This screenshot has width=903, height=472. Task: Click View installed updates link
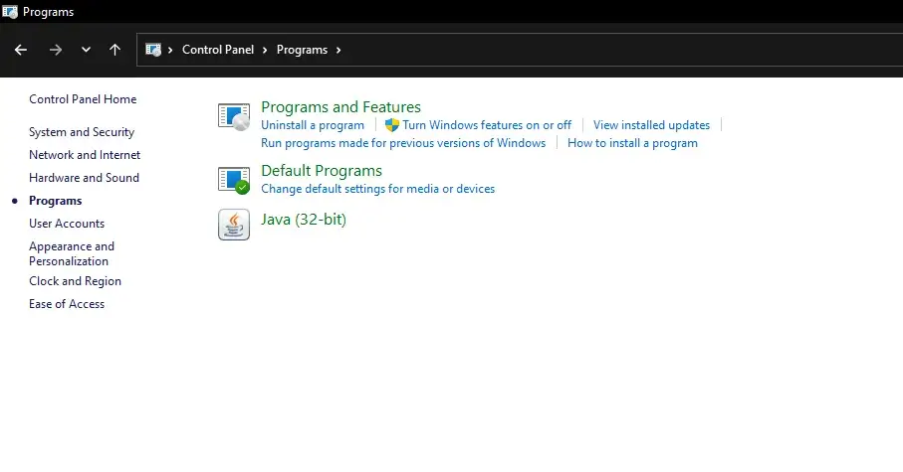[651, 125]
